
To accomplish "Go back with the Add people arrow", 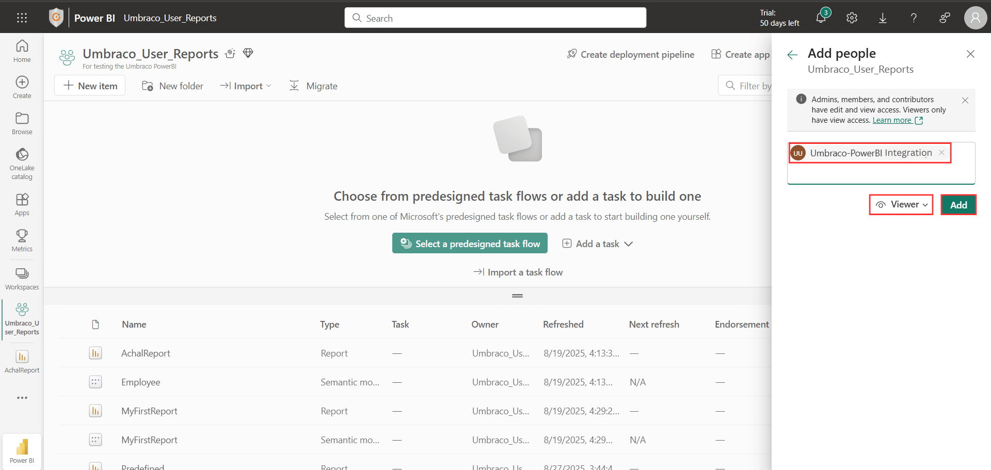I will click(x=792, y=55).
